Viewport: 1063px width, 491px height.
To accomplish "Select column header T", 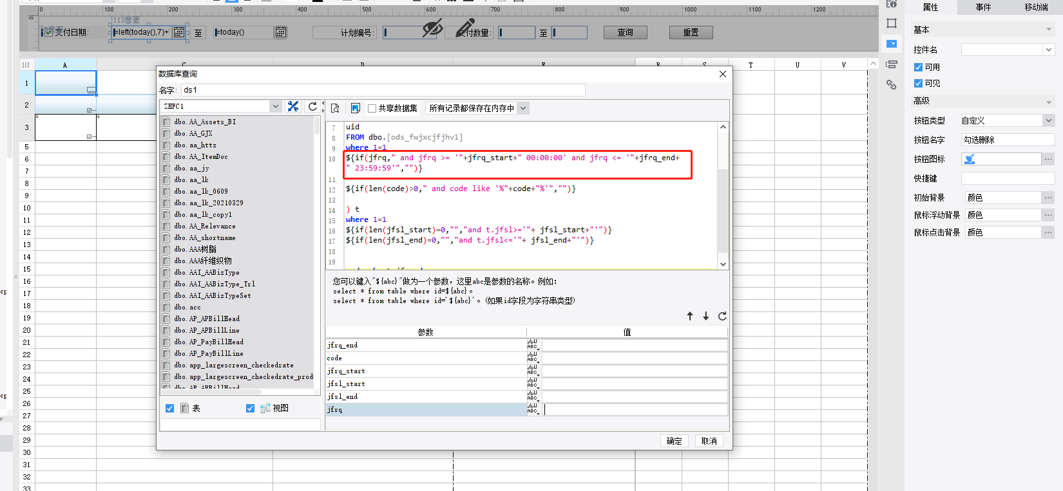I will pyautogui.click(x=751, y=65).
